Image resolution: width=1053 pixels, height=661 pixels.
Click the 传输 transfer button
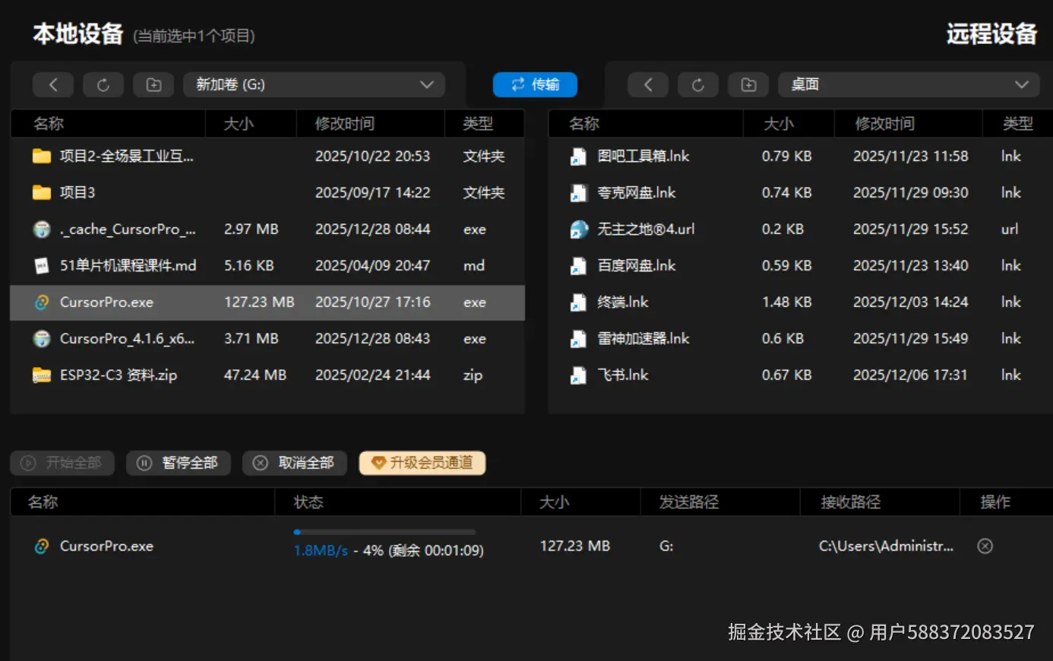535,84
